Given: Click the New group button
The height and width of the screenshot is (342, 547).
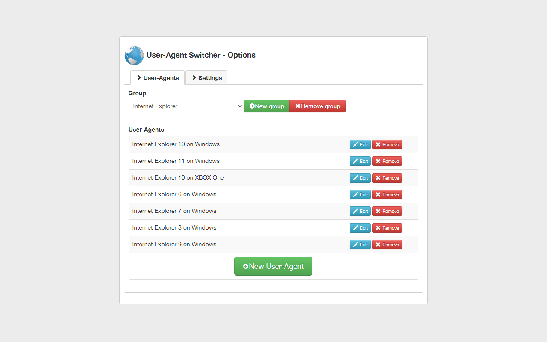Looking at the screenshot, I should pyautogui.click(x=267, y=106).
